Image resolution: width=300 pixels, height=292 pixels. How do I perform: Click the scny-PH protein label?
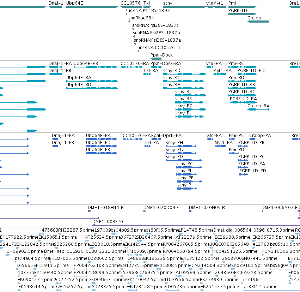[x=175, y=143]
